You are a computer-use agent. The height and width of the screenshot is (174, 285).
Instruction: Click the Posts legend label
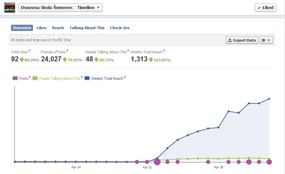point(24,78)
